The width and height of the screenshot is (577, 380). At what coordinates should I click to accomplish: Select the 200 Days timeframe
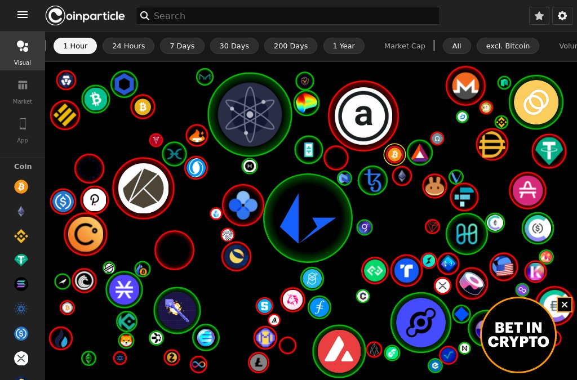pyautogui.click(x=291, y=46)
